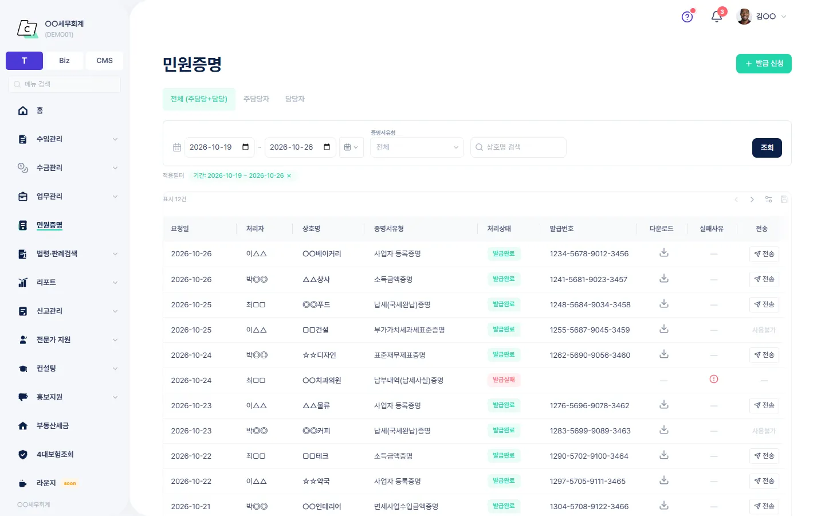Open the help question mark icon
825x516 pixels.
pyautogui.click(x=687, y=17)
